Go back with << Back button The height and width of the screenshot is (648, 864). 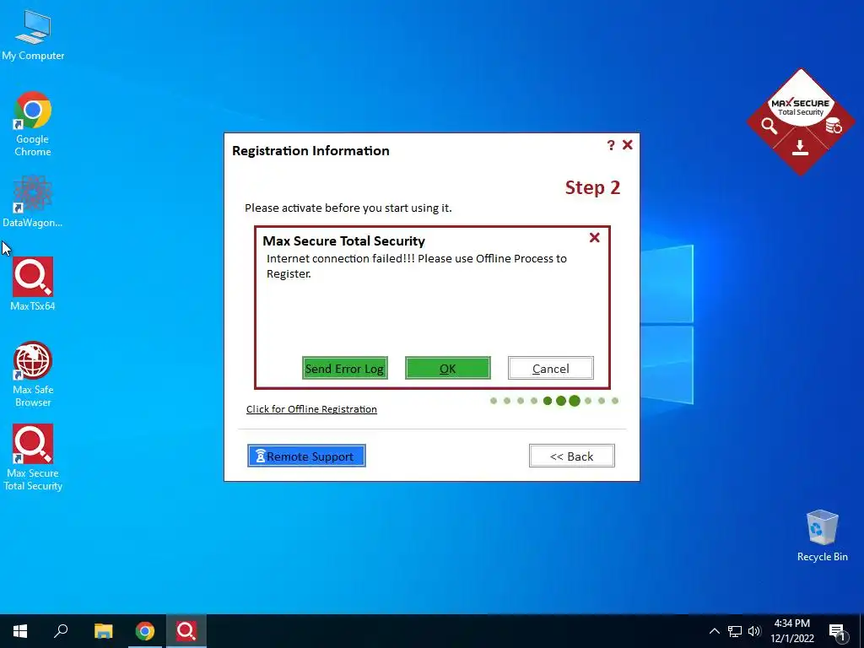571,456
